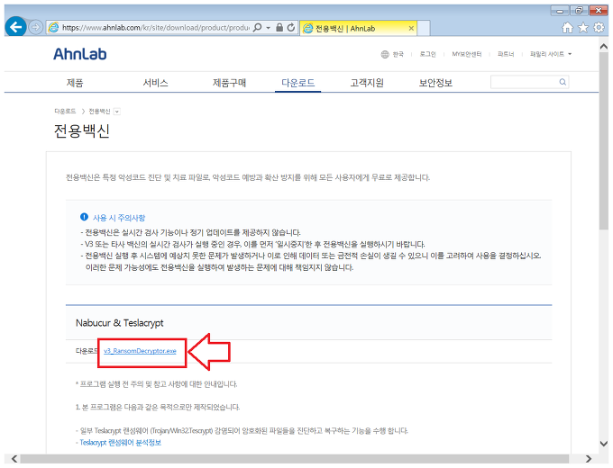
Task: Click the Nabucur & Teslacrypt heading
Action: point(119,323)
